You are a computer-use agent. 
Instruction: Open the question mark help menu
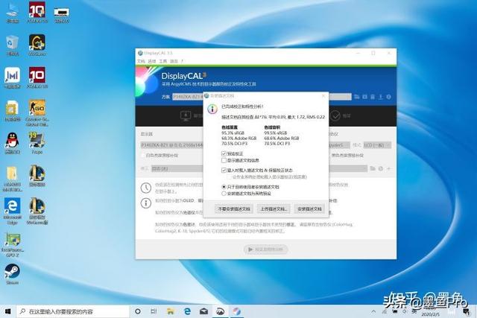(182, 61)
